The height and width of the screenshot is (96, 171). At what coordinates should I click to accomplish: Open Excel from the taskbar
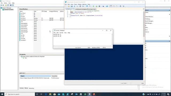click(85, 94)
